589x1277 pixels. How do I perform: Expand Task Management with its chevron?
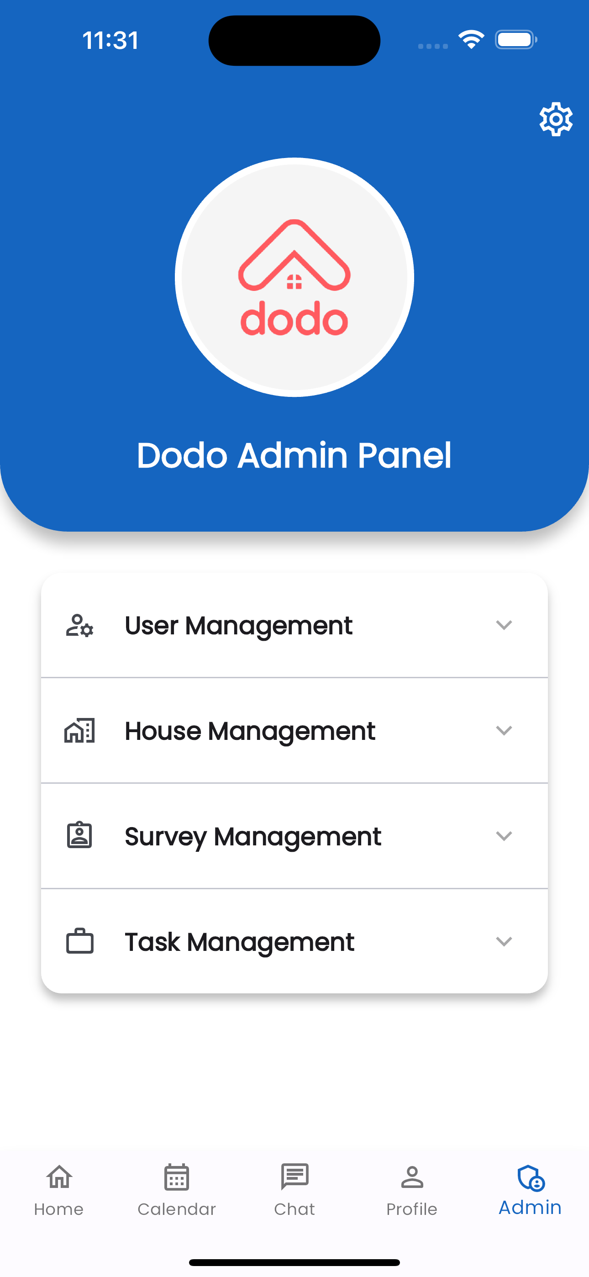[x=504, y=941]
